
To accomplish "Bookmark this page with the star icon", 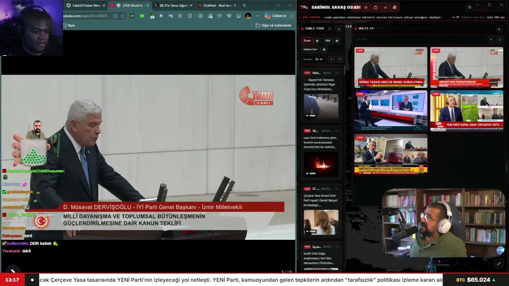I will pyautogui.click(x=123, y=16).
